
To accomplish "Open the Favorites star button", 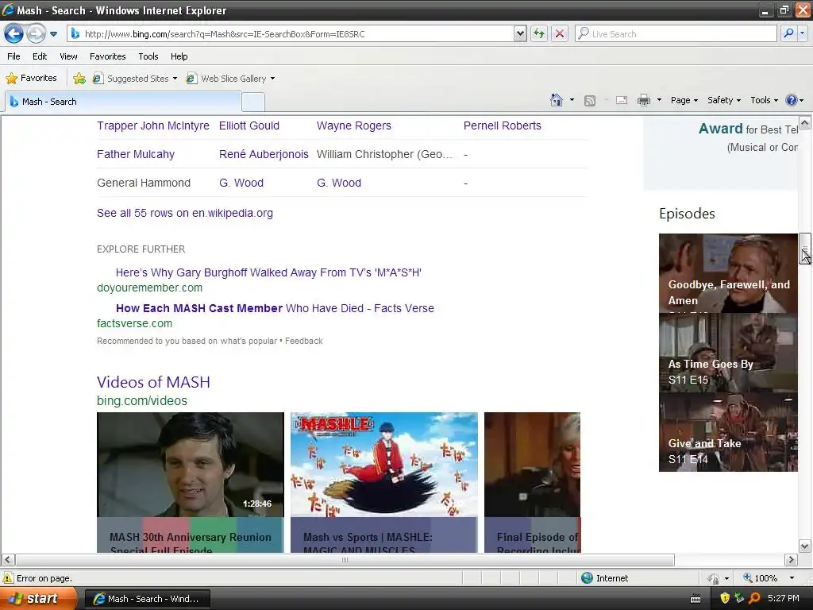I will tap(31, 79).
